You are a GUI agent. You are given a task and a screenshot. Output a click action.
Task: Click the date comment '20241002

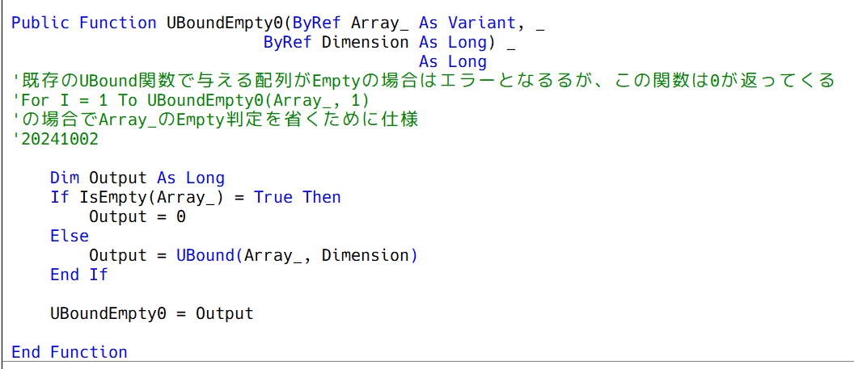[54, 139]
